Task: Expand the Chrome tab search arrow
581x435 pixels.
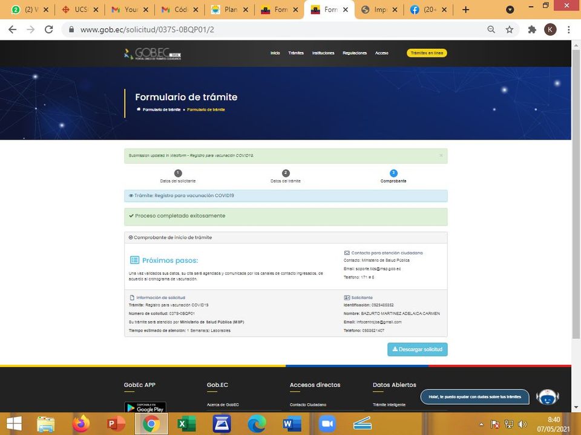Action: click(510, 10)
